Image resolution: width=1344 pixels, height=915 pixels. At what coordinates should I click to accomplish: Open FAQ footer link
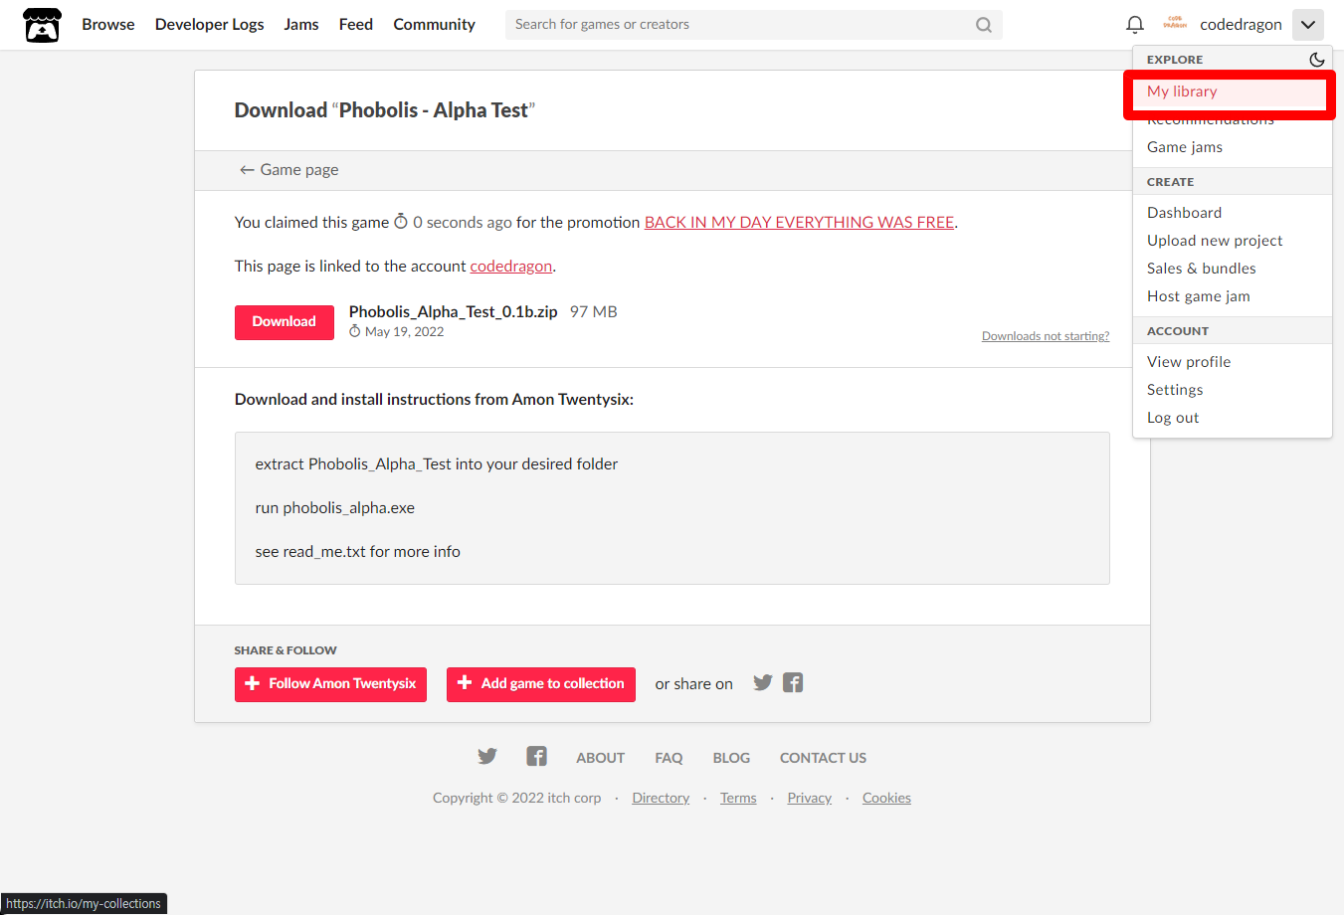pyautogui.click(x=669, y=758)
